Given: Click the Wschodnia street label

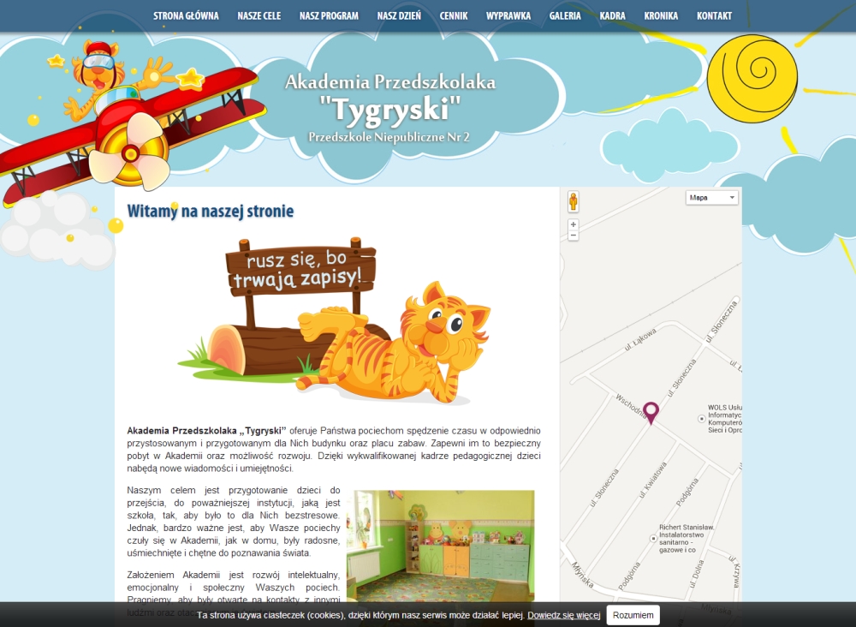Looking at the screenshot, I should [629, 404].
